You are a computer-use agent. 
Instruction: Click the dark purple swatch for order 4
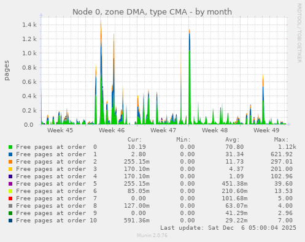[x=10, y=176]
